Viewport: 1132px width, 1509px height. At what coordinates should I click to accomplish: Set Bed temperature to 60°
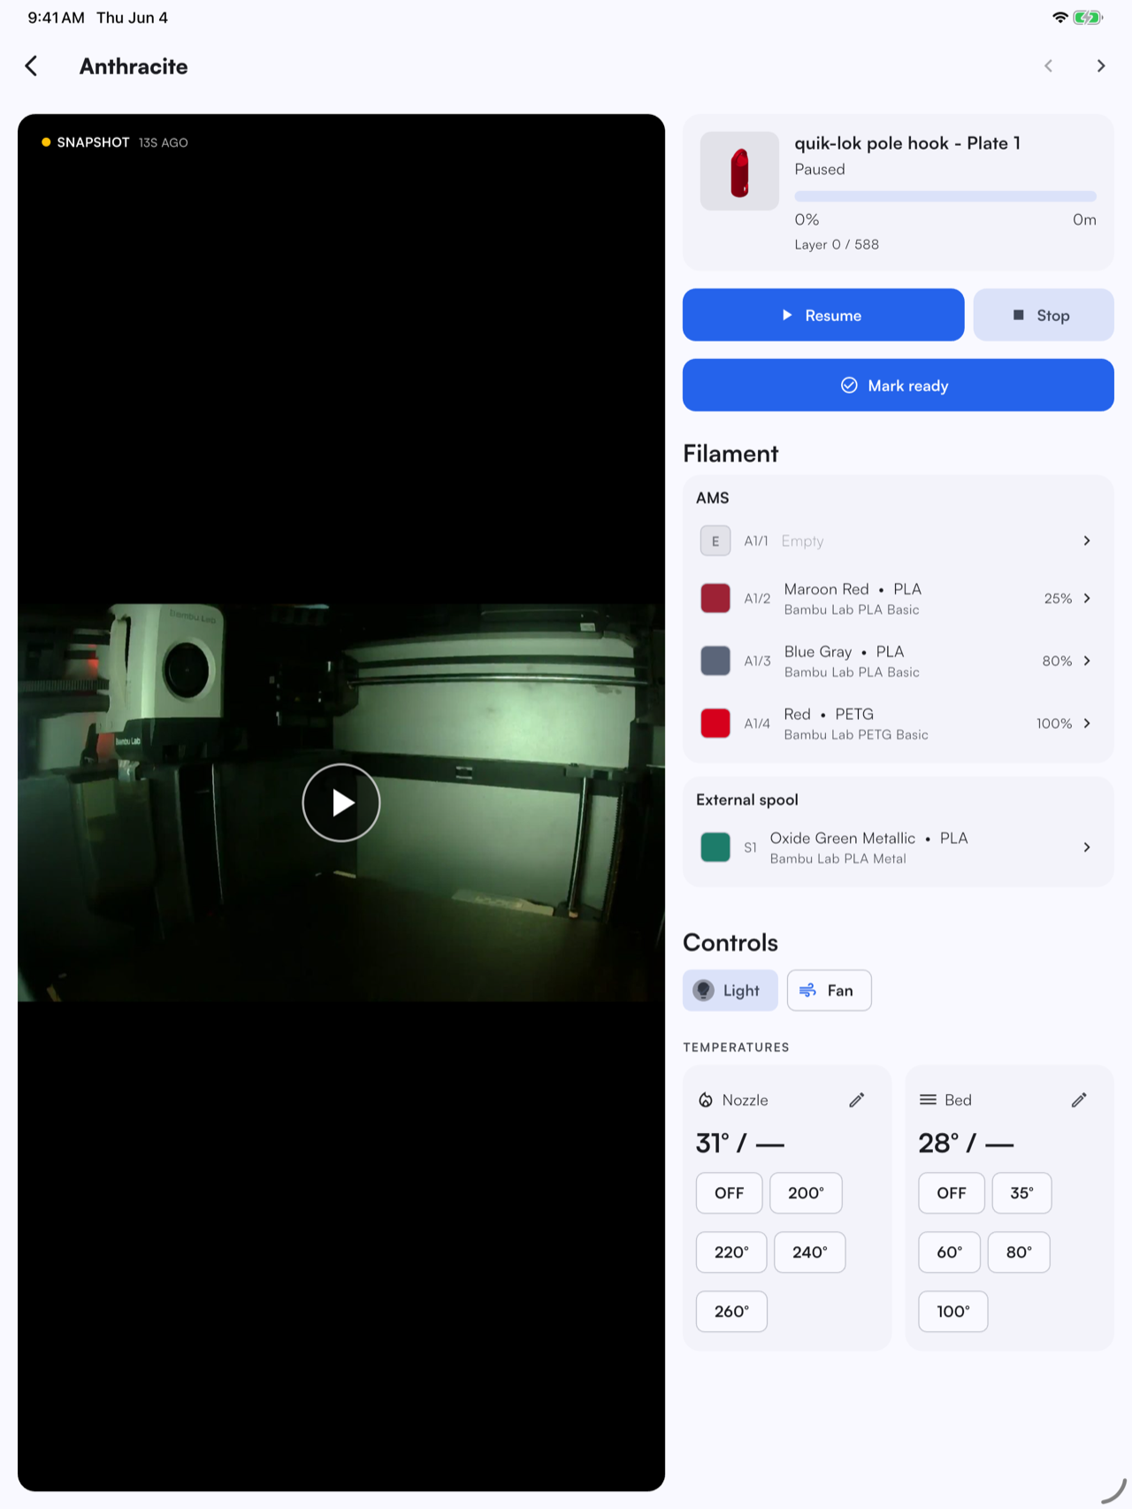(x=949, y=1252)
